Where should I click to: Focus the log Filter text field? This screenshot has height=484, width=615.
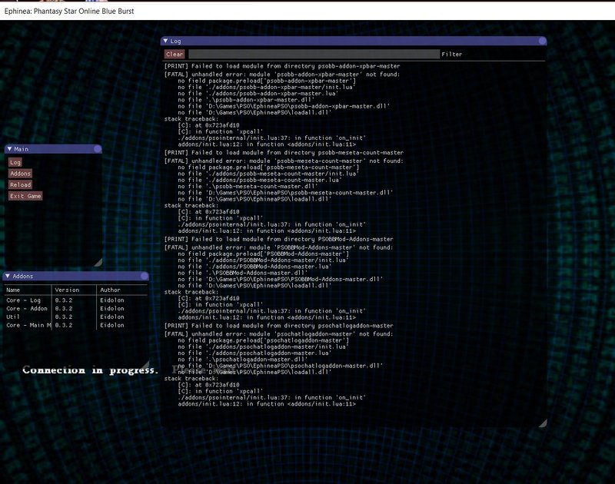point(314,55)
